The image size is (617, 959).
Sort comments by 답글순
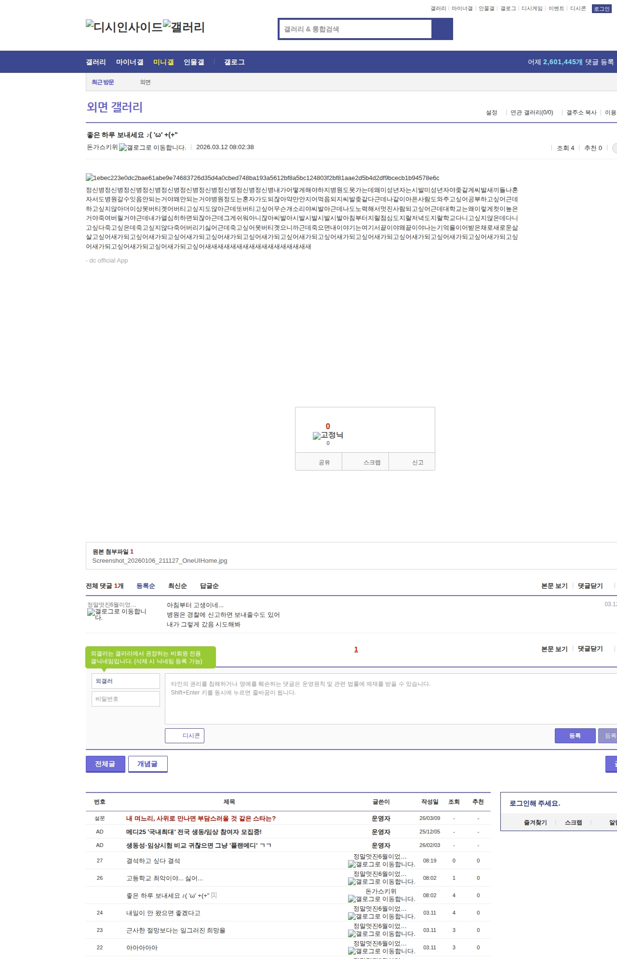[209, 586]
